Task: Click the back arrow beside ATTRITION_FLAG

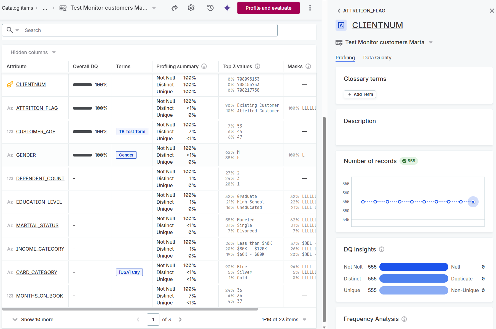Action: click(339, 10)
